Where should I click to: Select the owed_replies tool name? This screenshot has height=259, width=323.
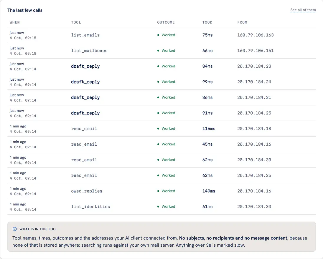click(87, 191)
